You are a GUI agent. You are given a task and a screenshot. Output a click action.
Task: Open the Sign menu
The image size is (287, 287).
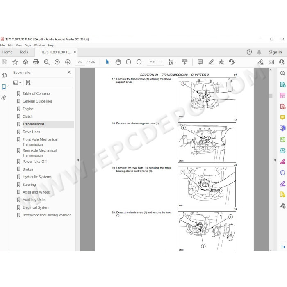[28, 45]
